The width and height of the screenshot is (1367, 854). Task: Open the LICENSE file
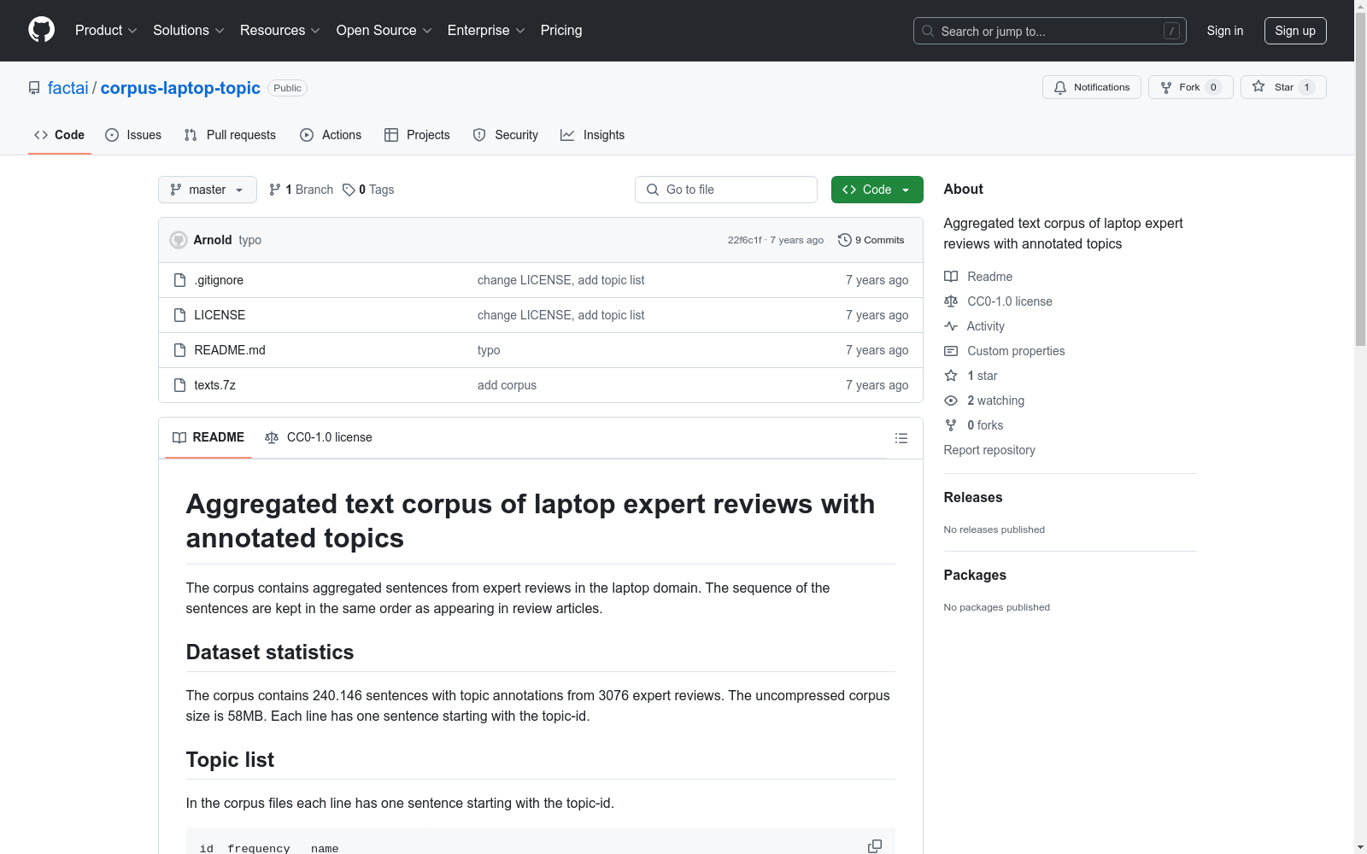tap(220, 315)
